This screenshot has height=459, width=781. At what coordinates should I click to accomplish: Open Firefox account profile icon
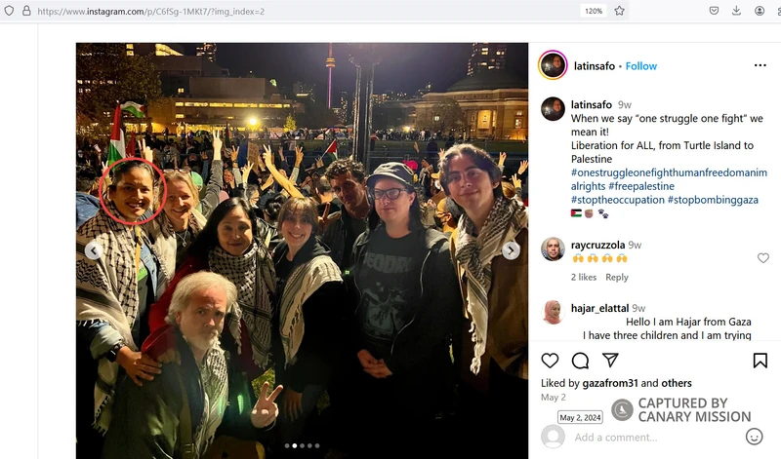[760, 11]
